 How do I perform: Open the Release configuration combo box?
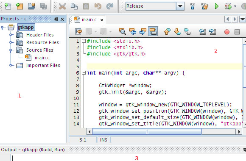pyautogui.click(x=155, y=6)
